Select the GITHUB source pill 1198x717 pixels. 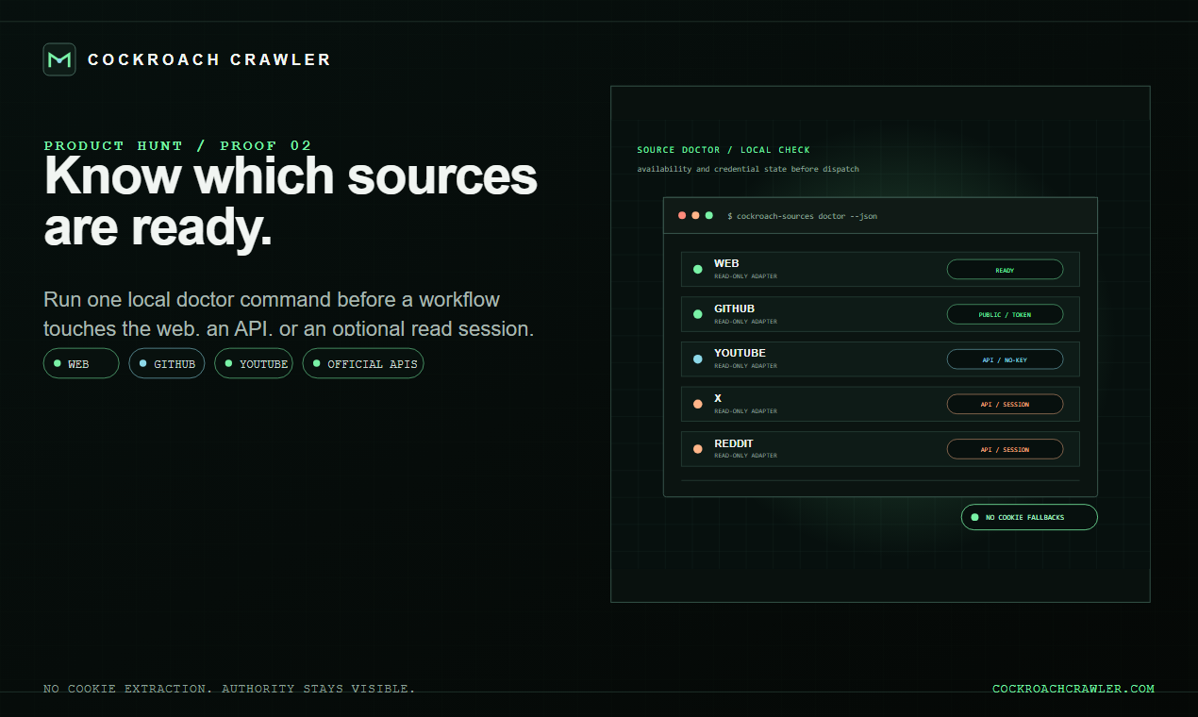point(167,363)
